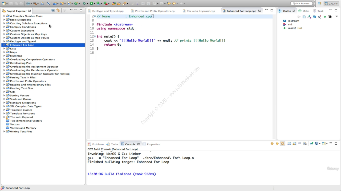The width and height of the screenshot is (341, 191).
Task: Toggle console Word Wrap icon
Action: point(300,144)
